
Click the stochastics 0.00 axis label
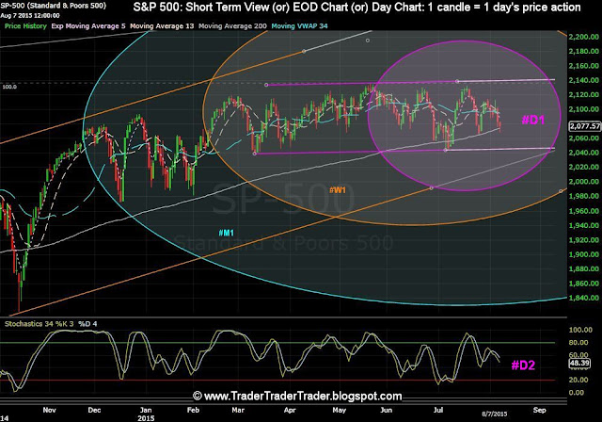(x=577, y=393)
